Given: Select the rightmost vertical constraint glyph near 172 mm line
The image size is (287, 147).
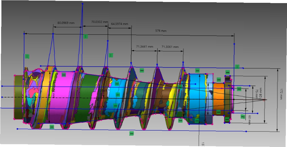Looking at the screenshot, I should click(237, 67).
